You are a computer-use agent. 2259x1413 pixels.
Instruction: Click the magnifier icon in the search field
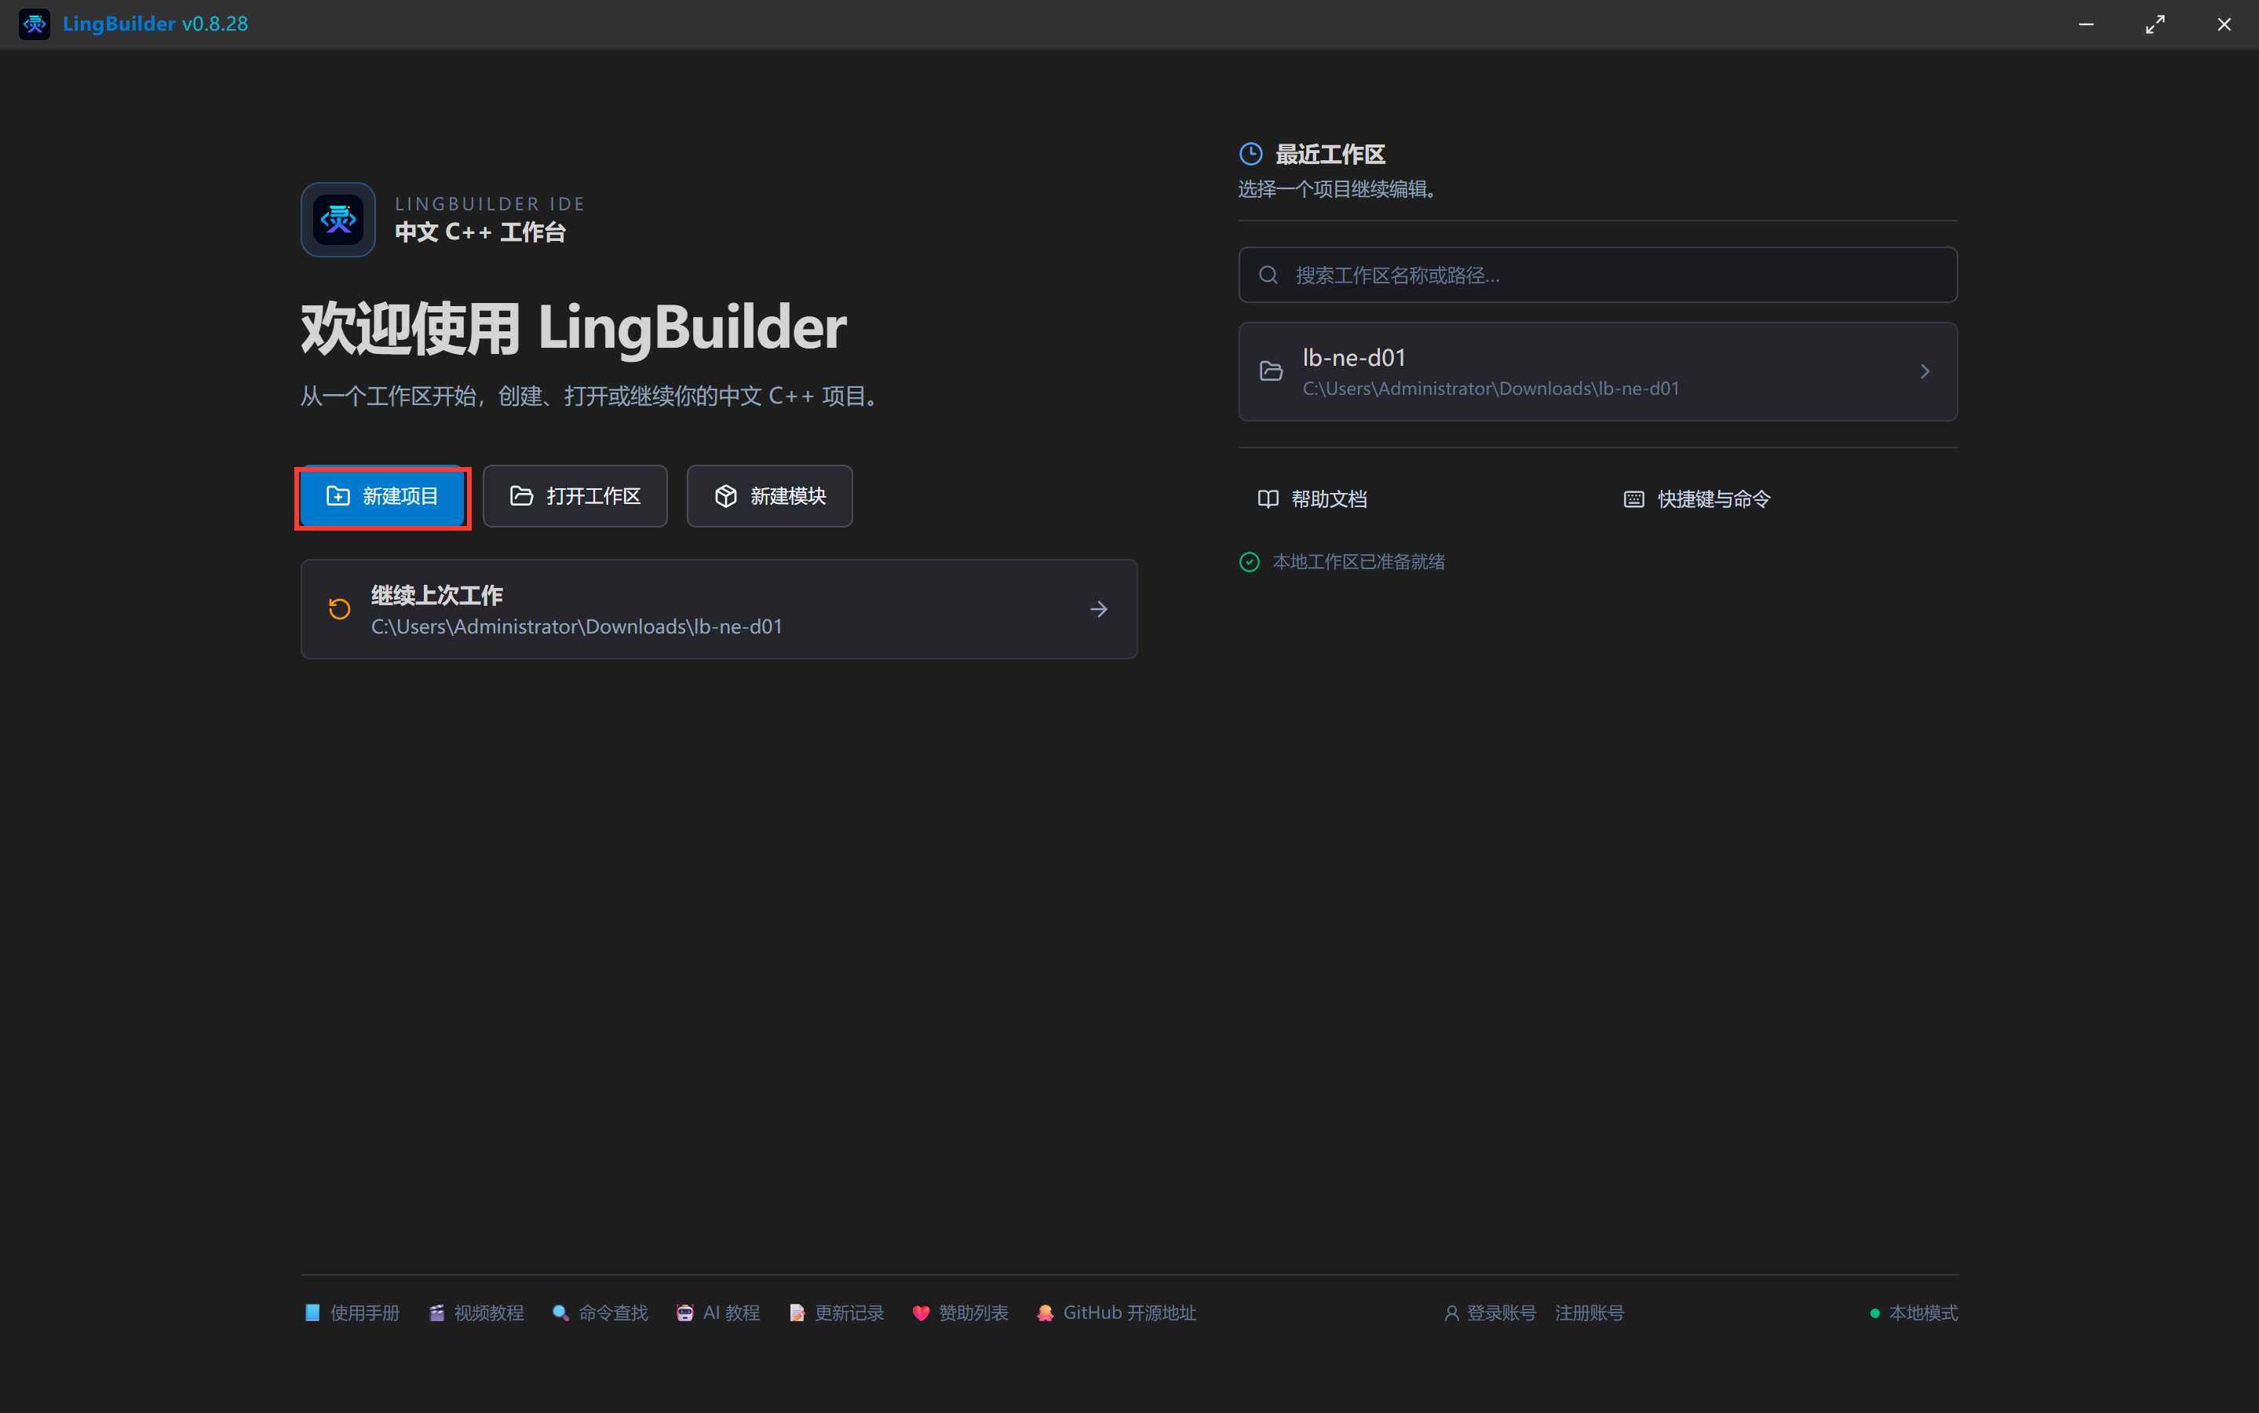1268,275
